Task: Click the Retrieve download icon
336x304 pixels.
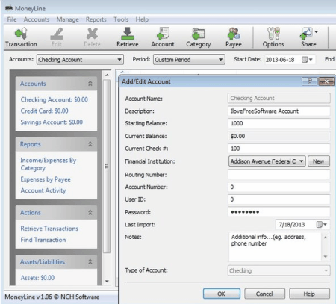Action: tap(128, 34)
